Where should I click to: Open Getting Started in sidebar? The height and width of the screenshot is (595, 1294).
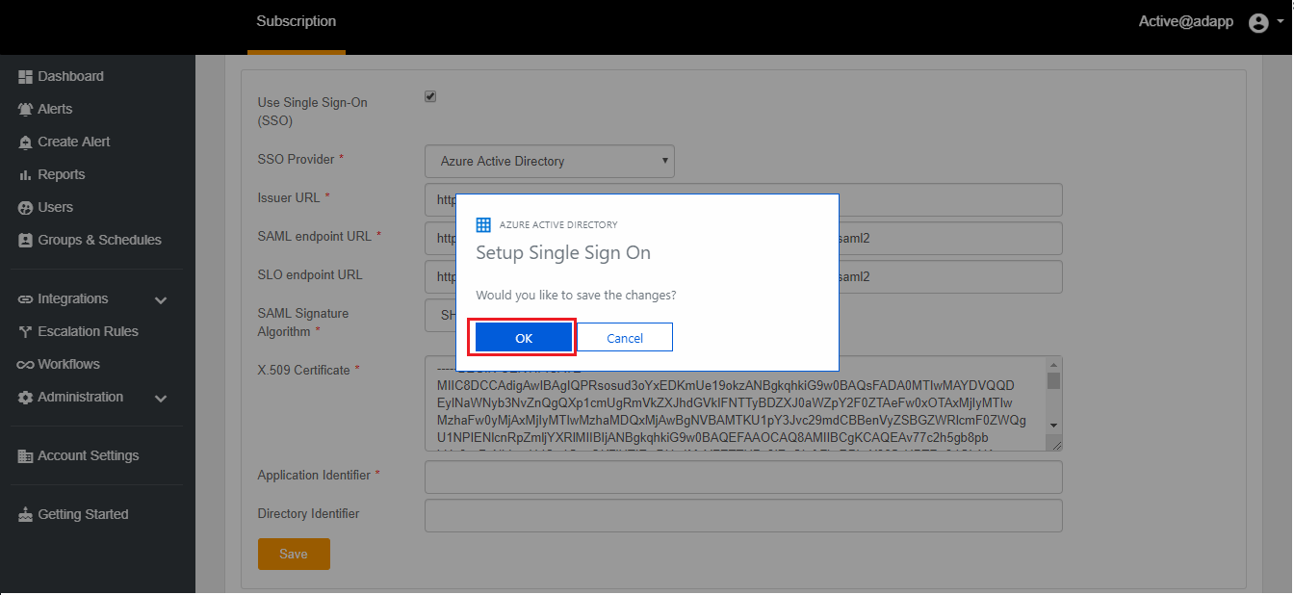(x=83, y=514)
